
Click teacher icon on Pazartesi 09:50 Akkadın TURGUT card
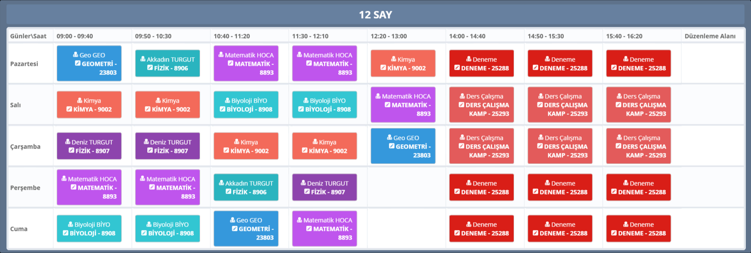143,59
